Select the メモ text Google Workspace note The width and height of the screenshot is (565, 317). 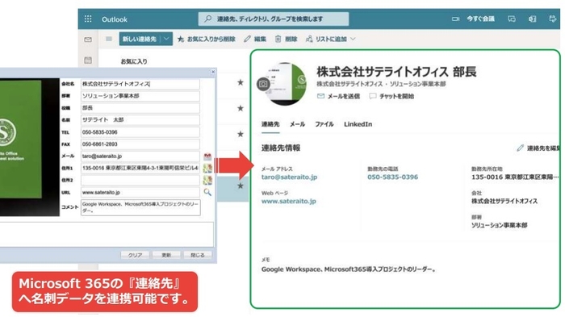pyautogui.click(x=349, y=269)
